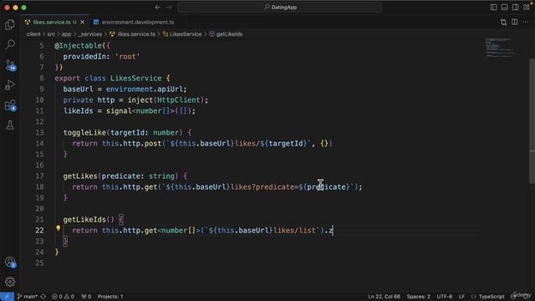This screenshot has width=535, height=301.
Task: Click the LikesService class name on line 8
Action: pos(135,78)
